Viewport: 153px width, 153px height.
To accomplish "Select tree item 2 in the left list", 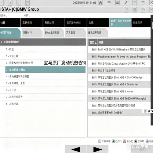I will pos(43,63).
